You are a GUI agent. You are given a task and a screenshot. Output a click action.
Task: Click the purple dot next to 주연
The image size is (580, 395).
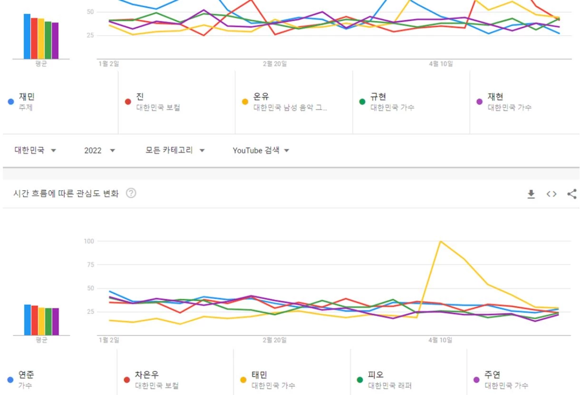point(477,380)
